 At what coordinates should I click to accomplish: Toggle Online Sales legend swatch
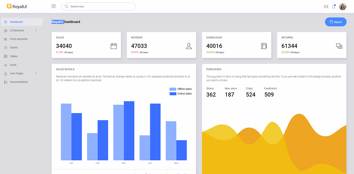[x=173, y=94]
